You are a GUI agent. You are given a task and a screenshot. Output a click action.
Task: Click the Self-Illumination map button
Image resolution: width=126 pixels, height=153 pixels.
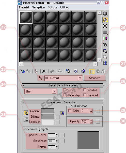[98, 111]
